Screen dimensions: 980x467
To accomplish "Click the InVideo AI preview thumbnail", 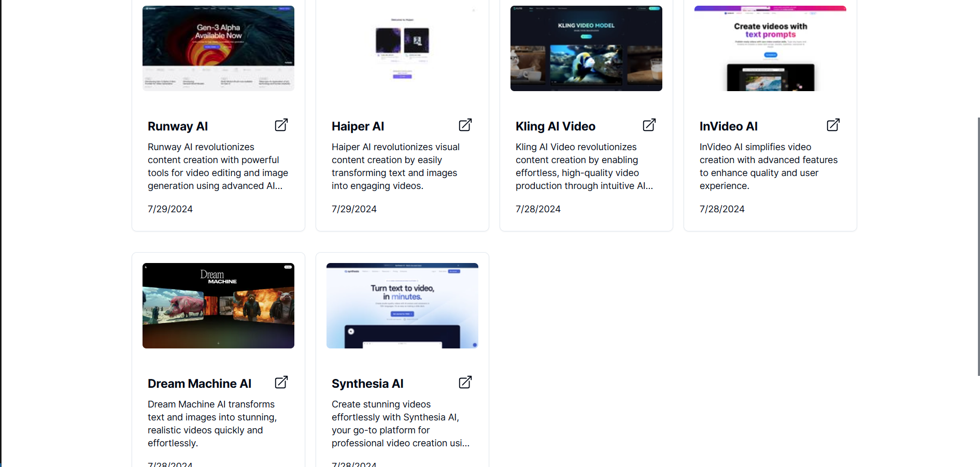I will (x=770, y=48).
